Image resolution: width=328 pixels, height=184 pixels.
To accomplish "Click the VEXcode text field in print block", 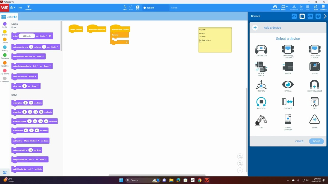I will (27, 36).
